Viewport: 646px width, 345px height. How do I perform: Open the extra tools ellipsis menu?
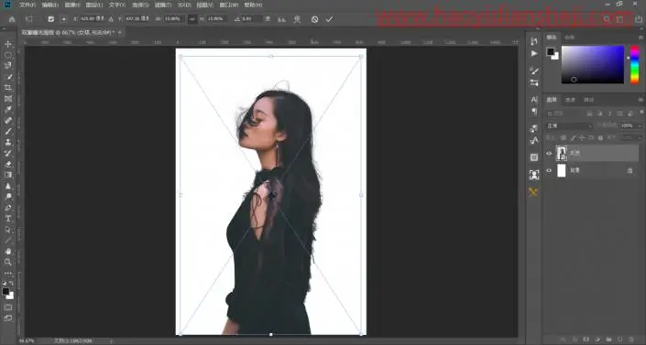tap(8, 273)
